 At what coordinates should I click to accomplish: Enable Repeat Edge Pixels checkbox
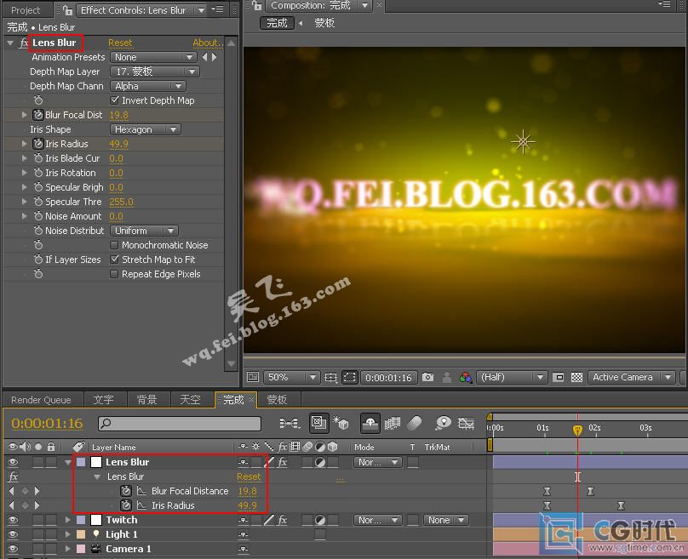(114, 274)
